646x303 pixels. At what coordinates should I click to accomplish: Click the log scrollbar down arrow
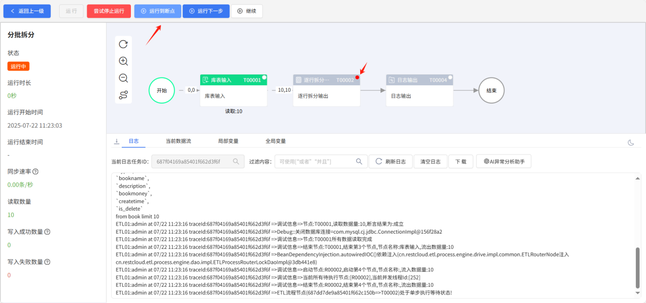[637, 293]
